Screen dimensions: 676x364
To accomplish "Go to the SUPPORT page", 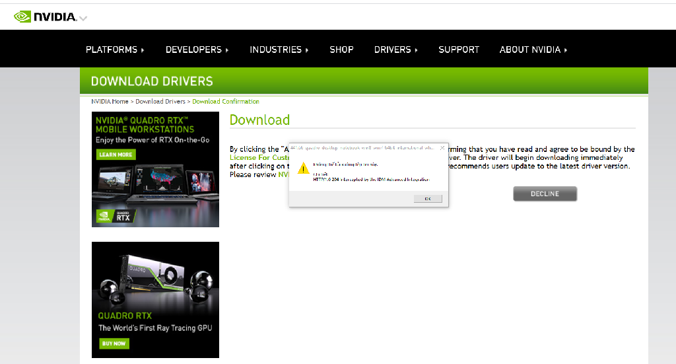I will point(459,50).
